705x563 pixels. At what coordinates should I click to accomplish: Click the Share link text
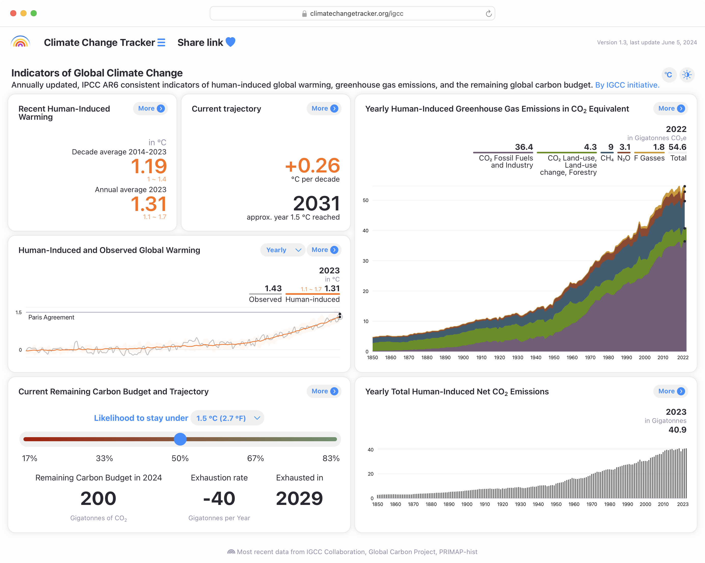coord(200,43)
